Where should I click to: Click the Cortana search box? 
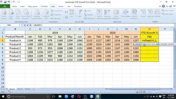pyautogui.click(x=28, y=97)
